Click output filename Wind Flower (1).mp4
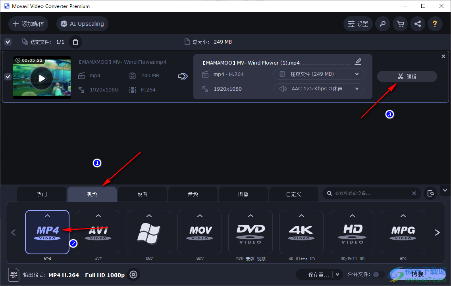Image resolution: width=451 pixels, height=286 pixels. [x=251, y=63]
